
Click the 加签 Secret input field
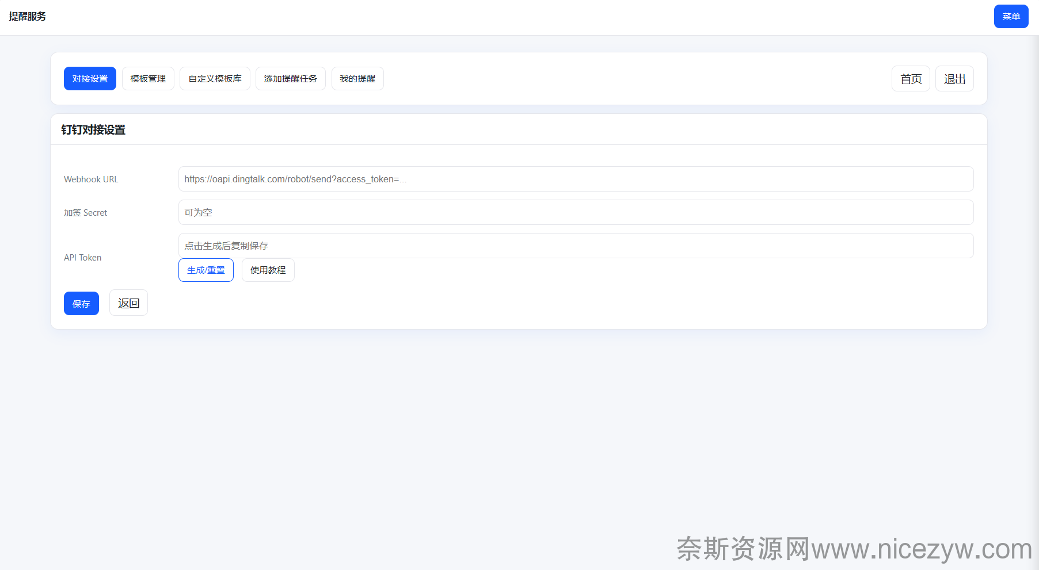pyautogui.click(x=576, y=212)
